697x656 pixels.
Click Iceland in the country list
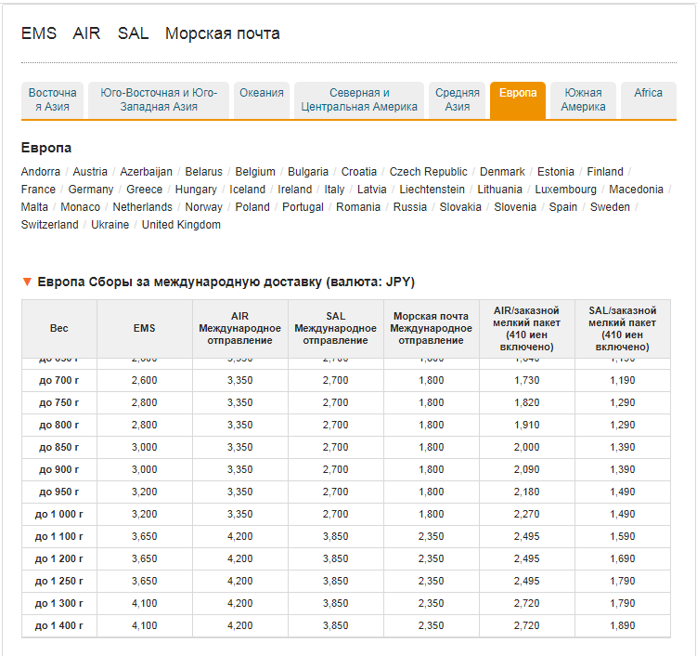247,190
